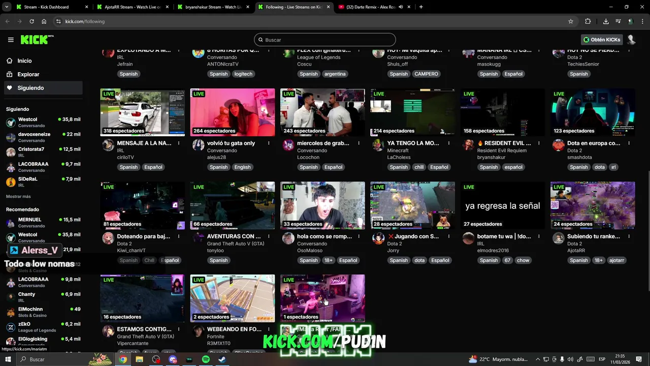Click Locochon channel avatar
Viewport: 650px width, 366px height.
[x=288, y=145]
